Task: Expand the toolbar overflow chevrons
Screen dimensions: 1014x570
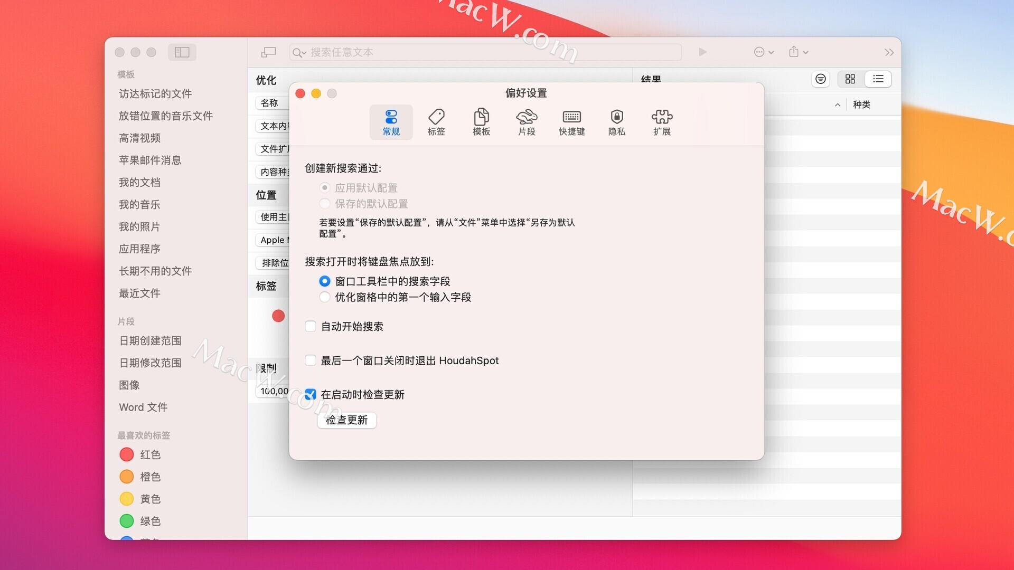Action: tap(889, 52)
